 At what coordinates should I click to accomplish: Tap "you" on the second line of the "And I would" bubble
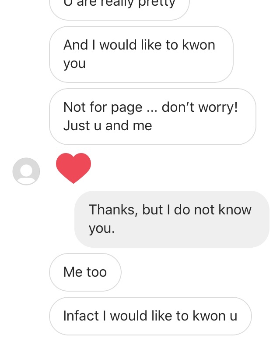[x=74, y=64]
